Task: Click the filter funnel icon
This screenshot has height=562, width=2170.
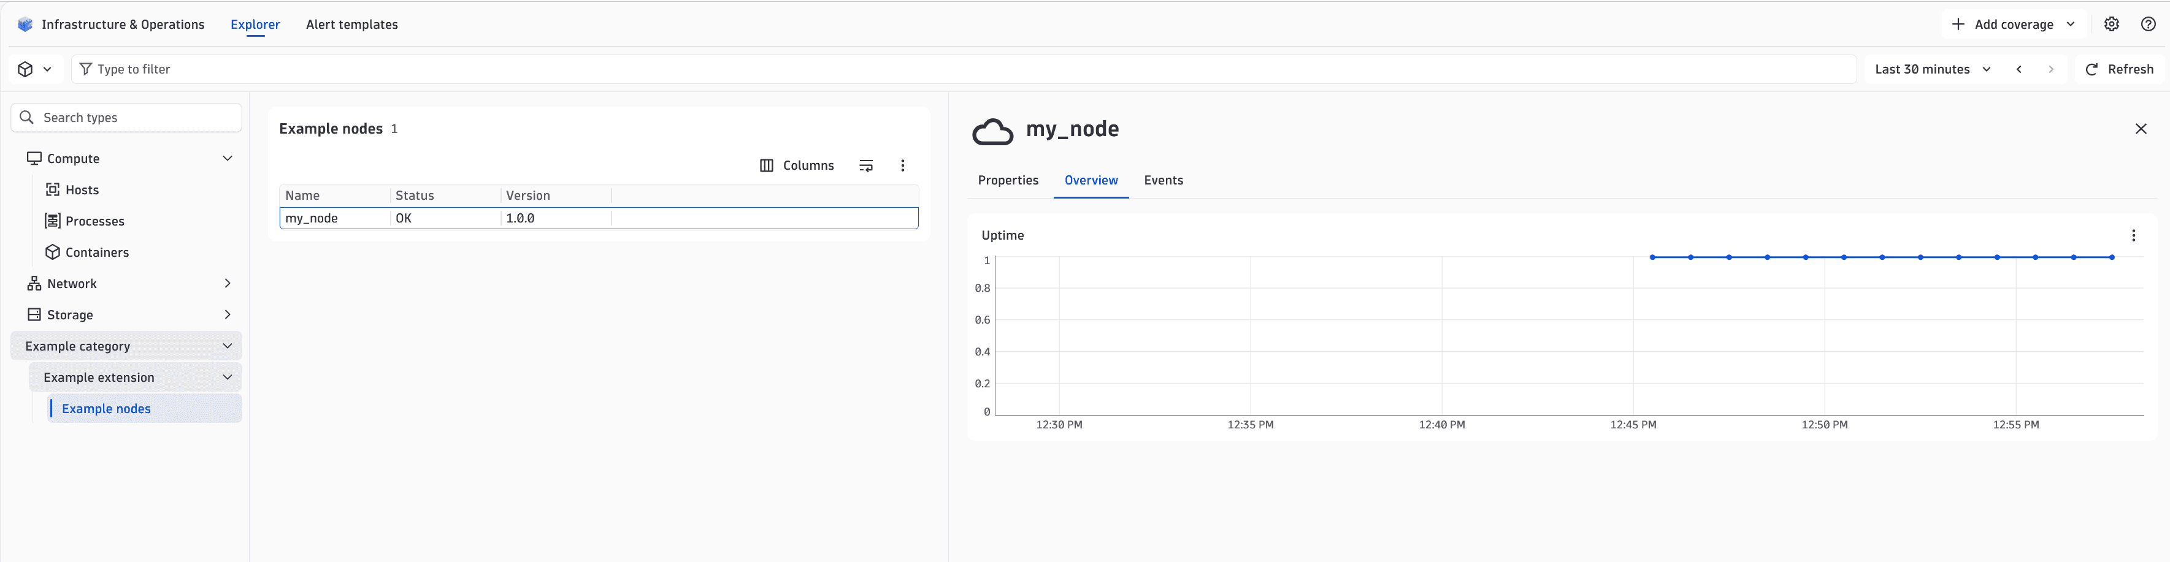Action: [86, 69]
